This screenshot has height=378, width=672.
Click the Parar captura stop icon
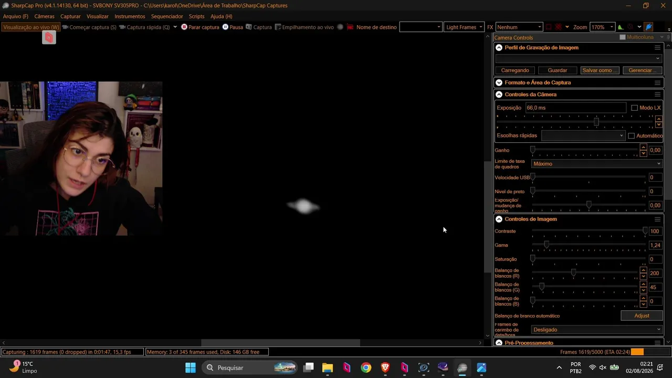click(x=184, y=27)
